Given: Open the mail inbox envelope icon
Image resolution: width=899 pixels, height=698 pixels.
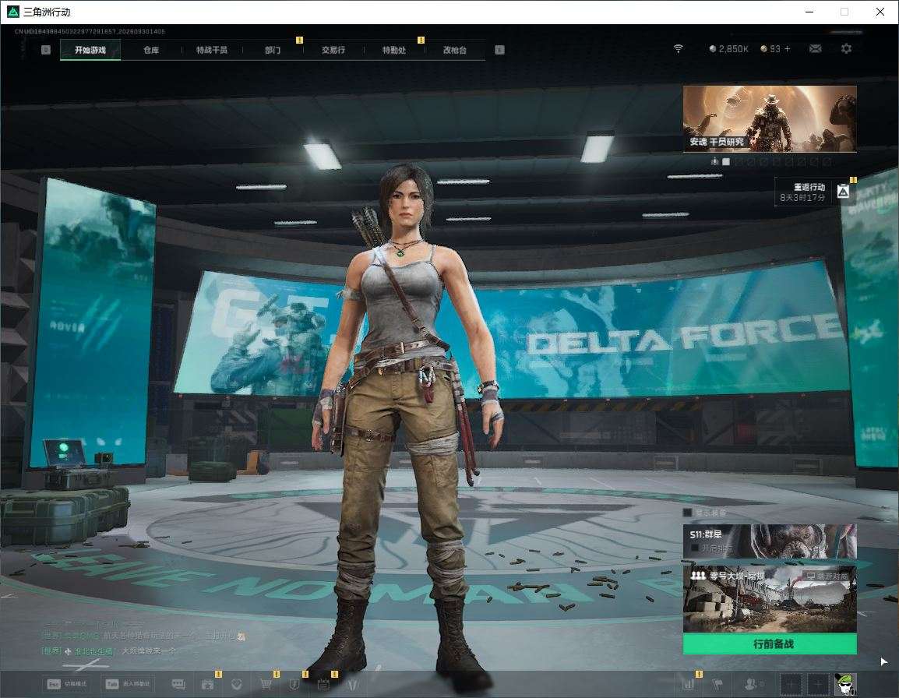Looking at the screenshot, I should coord(815,49).
